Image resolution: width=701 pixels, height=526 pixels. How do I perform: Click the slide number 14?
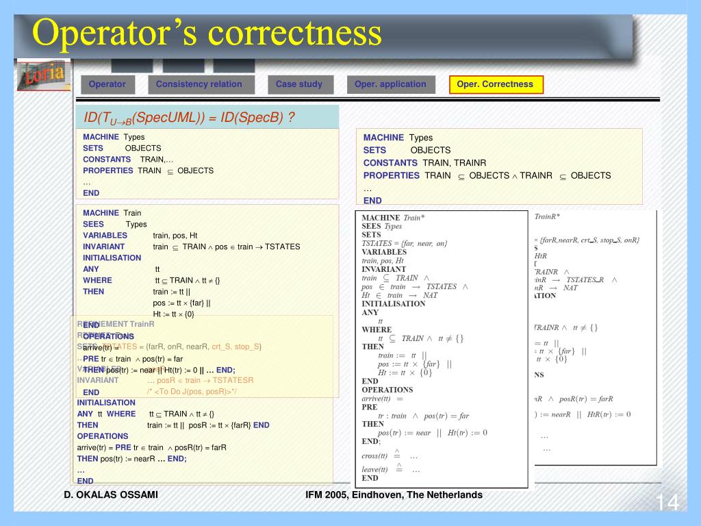click(667, 502)
